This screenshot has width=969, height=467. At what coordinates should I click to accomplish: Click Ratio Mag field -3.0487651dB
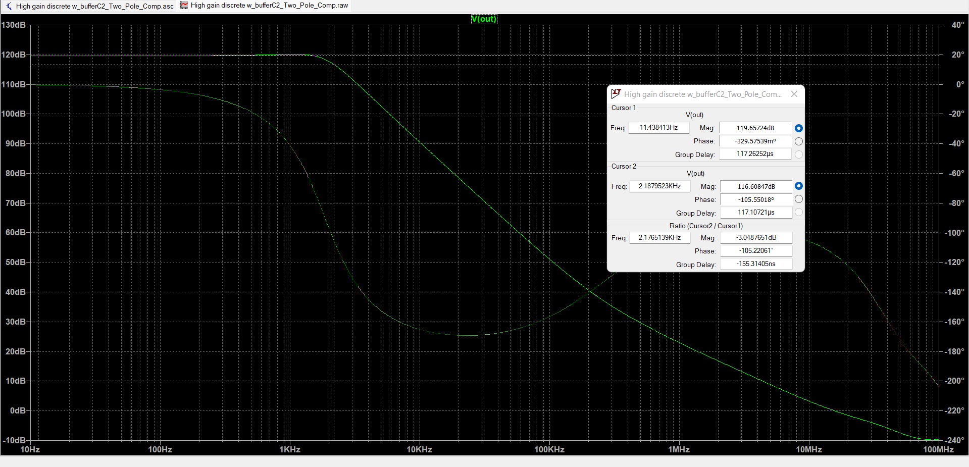(756, 238)
